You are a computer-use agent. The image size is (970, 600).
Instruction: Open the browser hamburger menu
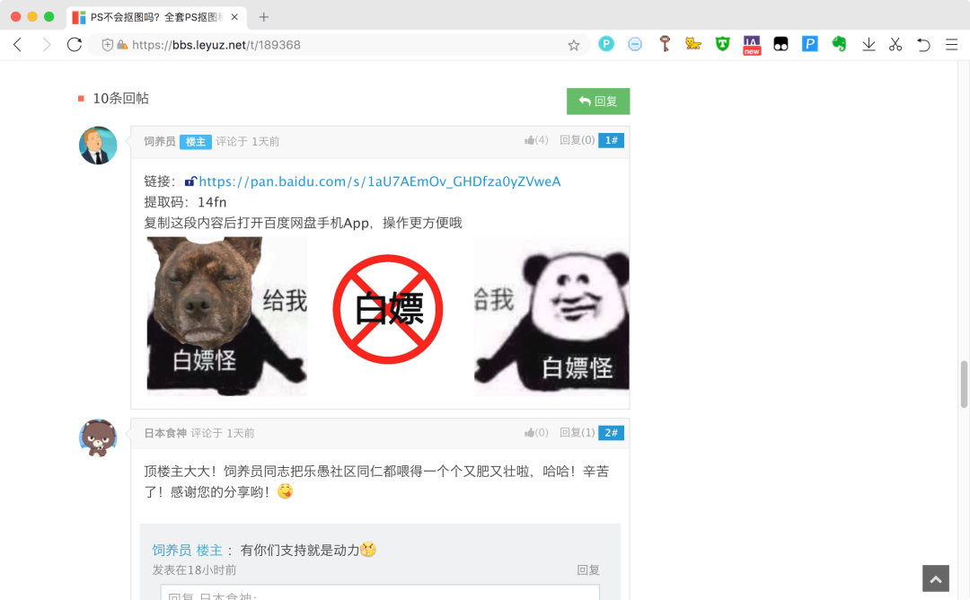pyautogui.click(x=951, y=45)
